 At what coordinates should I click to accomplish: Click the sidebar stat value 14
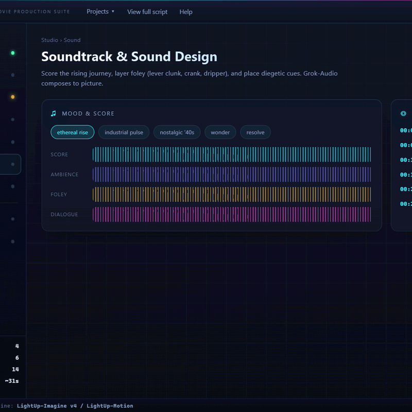click(15, 369)
